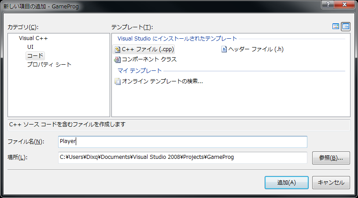The image size is (358, 198).
Task: Switch templates to large icons view
Action: (336, 26)
